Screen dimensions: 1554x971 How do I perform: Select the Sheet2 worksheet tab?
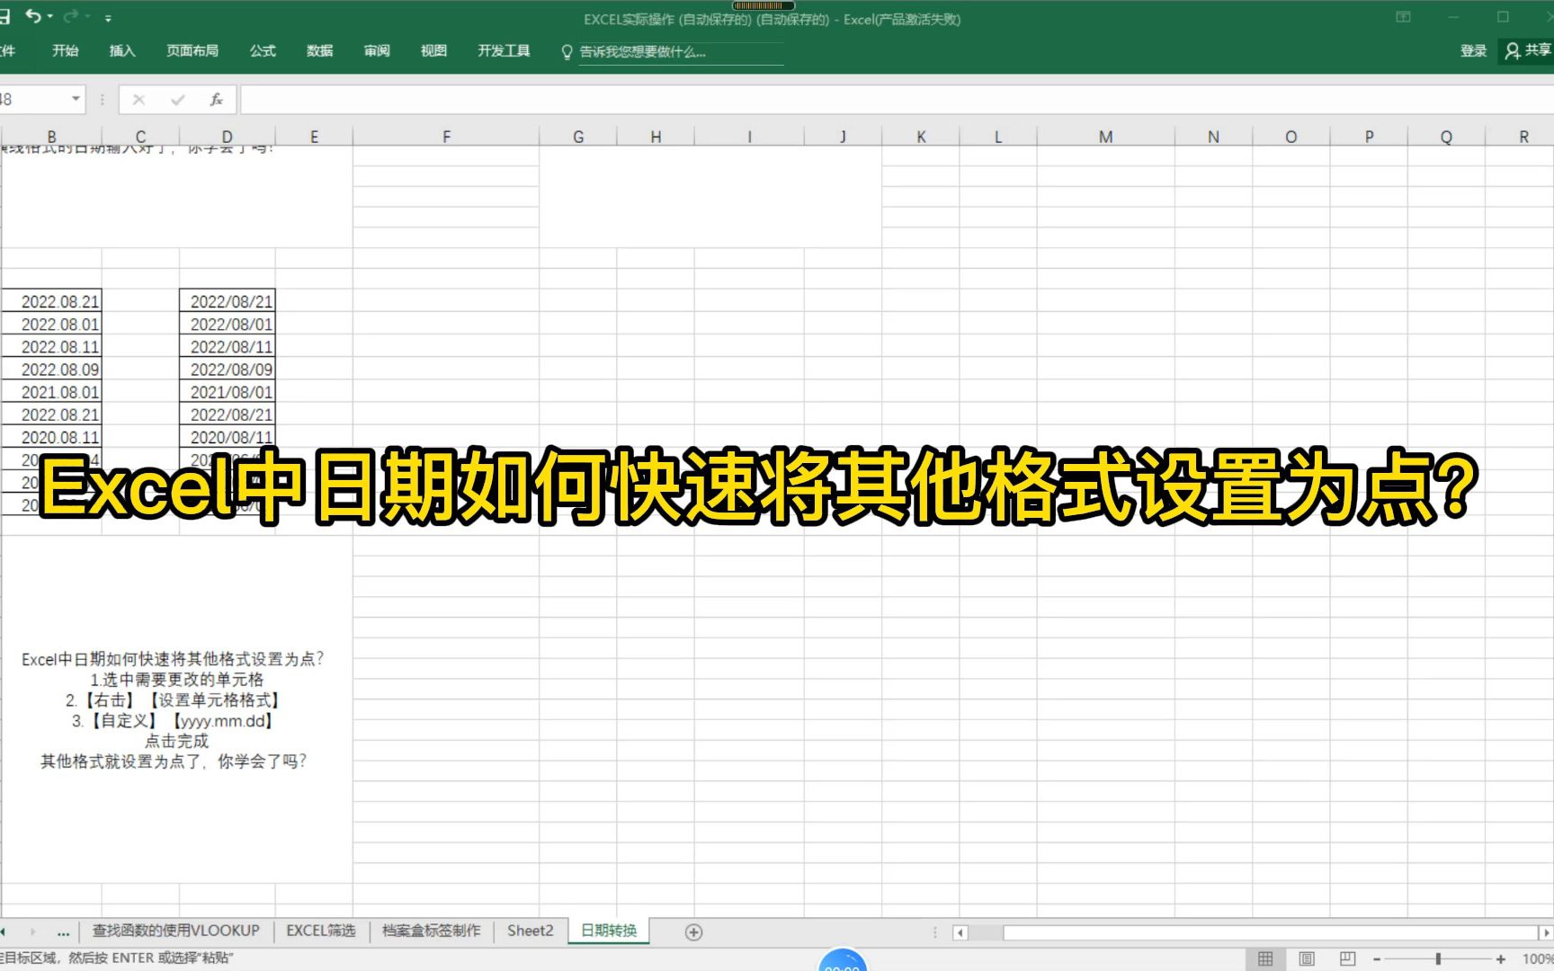coord(530,931)
